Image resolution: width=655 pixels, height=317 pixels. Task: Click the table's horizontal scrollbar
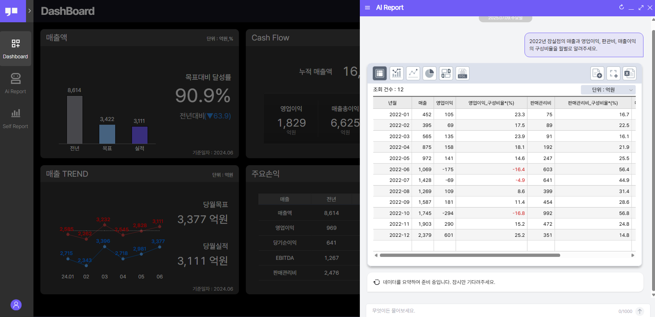pos(470,255)
